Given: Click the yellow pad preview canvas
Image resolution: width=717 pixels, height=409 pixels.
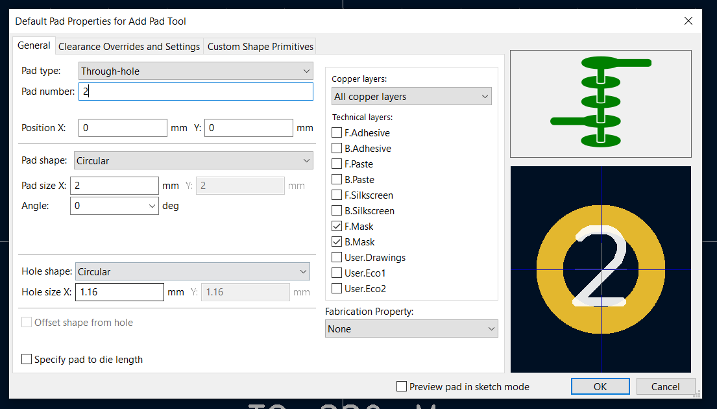Looking at the screenshot, I should [601, 269].
